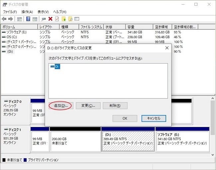The width and height of the screenshot is (216, 170).
Task: Click Disk 0 icon in lower pane
Action: tap(6, 101)
